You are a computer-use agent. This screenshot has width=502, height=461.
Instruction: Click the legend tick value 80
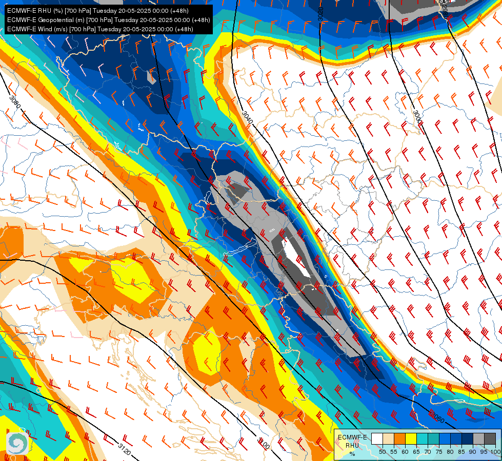tap(450, 452)
